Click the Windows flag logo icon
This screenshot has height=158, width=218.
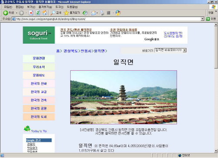(x=213, y=7)
